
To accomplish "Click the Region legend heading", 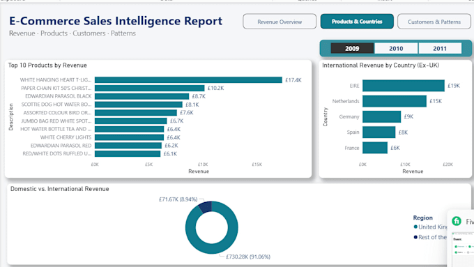I will 423,218.
